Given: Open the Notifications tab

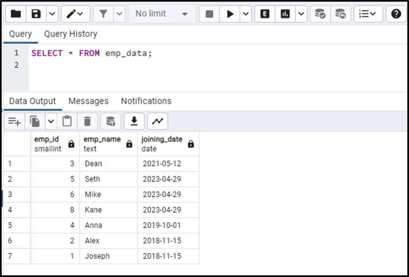Looking at the screenshot, I should [146, 101].
